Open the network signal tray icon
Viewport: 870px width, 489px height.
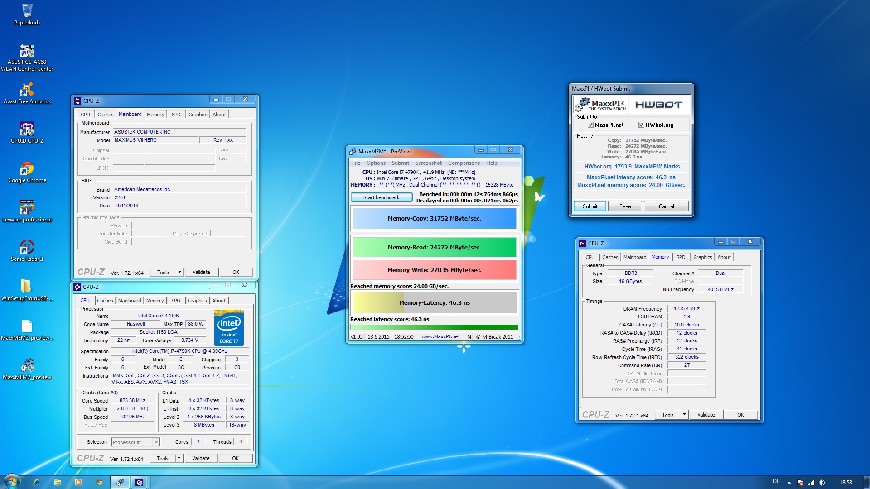click(x=811, y=483)
